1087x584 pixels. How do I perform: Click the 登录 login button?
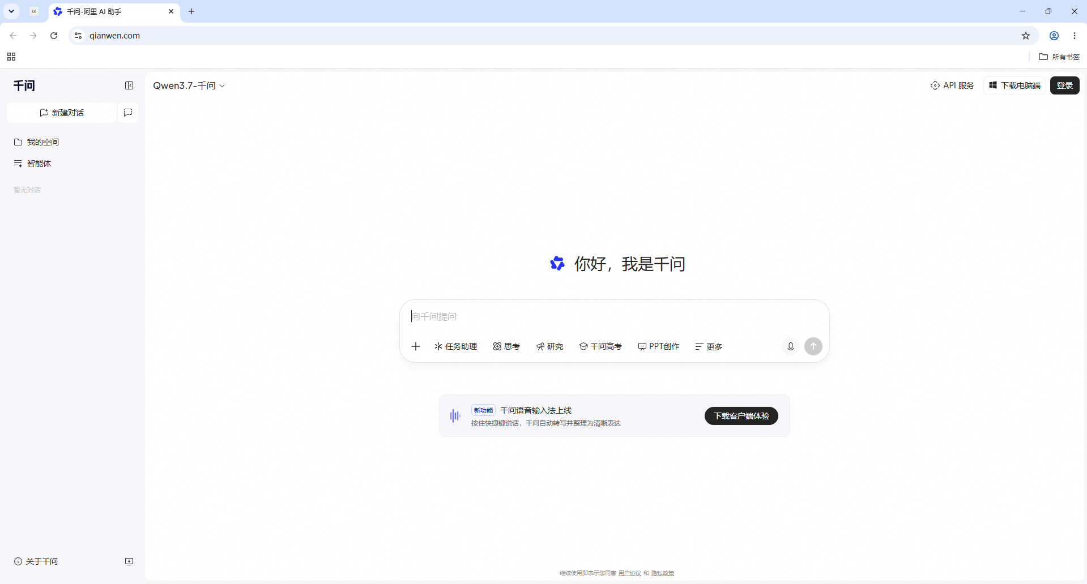(1064, 85)
